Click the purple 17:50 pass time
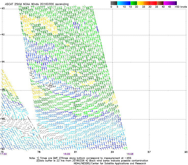 tap(4, 154)
